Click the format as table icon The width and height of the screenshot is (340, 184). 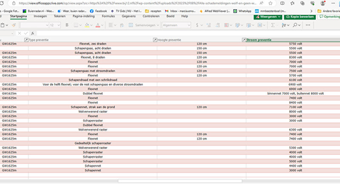[x=249, y=25]
